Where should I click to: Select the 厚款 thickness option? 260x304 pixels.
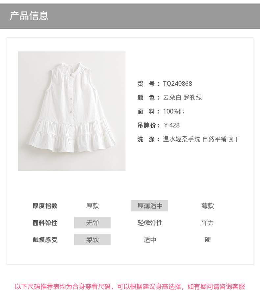pyautogui.click(x=92, y=206)
